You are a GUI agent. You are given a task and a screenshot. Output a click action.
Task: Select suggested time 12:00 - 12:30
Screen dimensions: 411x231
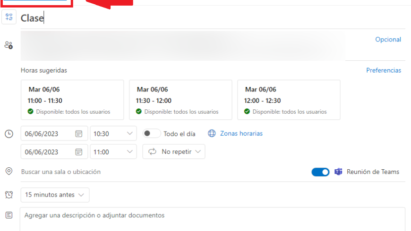pyautogui.click(x=289, y=100)
